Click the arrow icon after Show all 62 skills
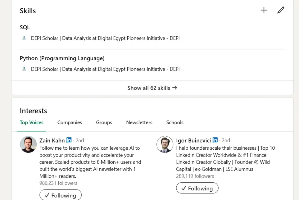 click(x=175, y=88)
